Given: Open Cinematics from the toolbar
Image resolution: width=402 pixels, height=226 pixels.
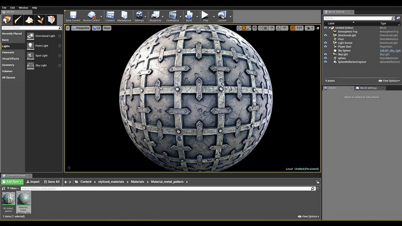Looking at the screenshot, I should (x=172, y=15).
